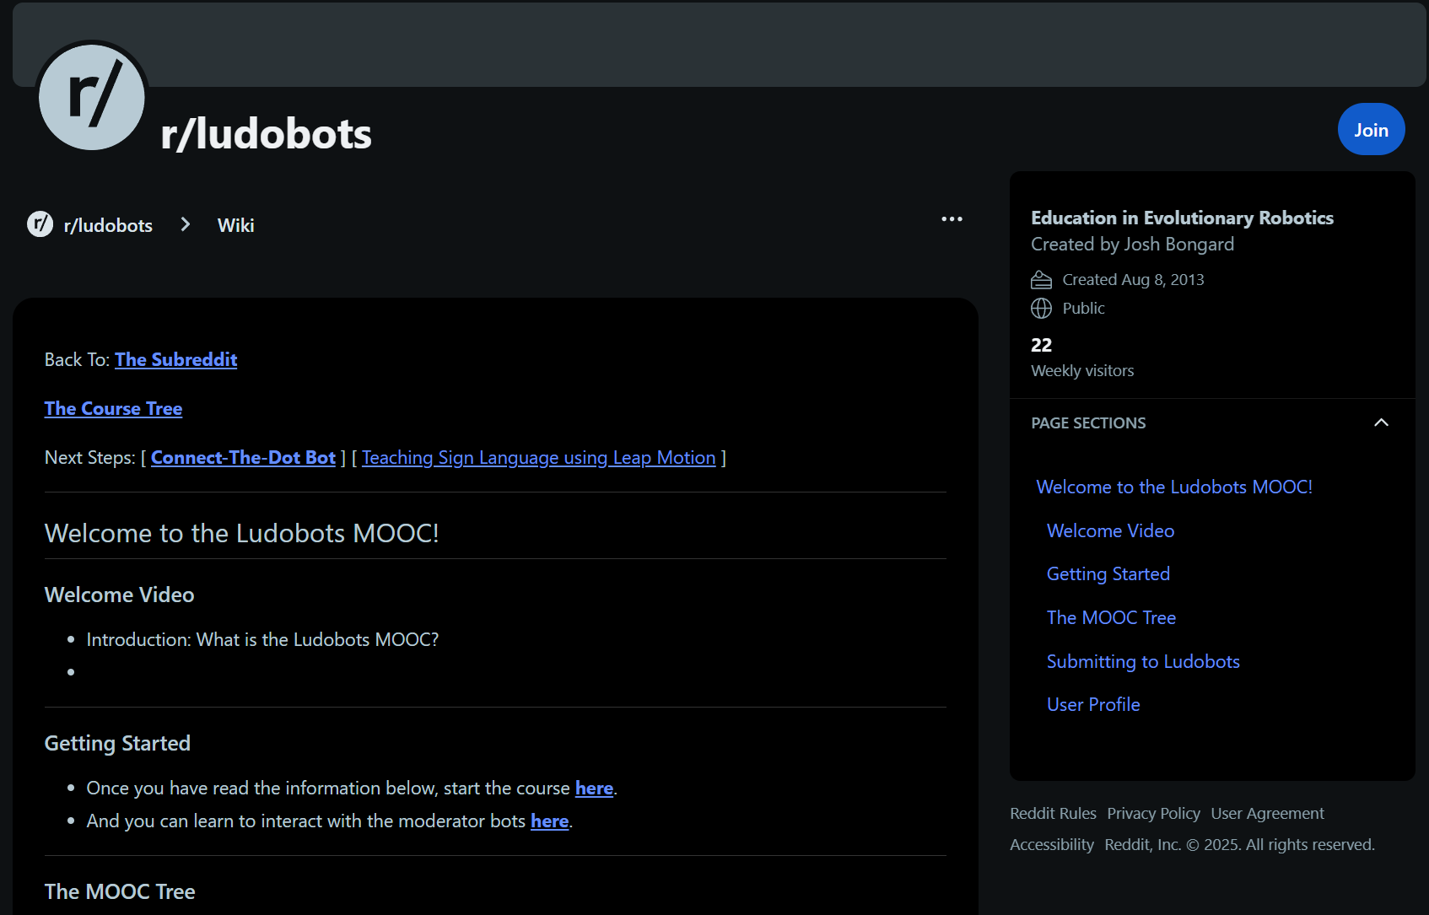Click the cake icon beside created date
Screen dimensions: 1429x915
pos(1041,280)
